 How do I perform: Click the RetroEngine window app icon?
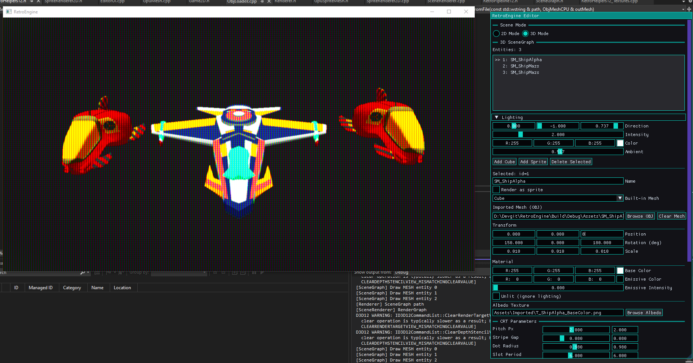click(x=9, y=12)
